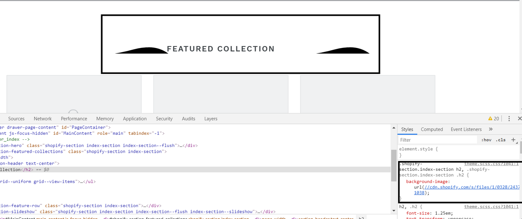Select the PageContainer element row in DOM
Image resolution: width=522 pixels, height=219 pixels.
click(195, 127)
